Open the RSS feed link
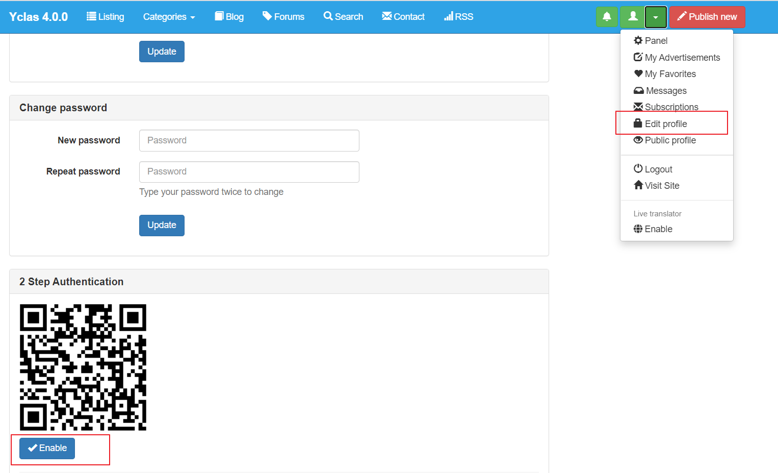The image size is (778, 473). pos(459,17)
